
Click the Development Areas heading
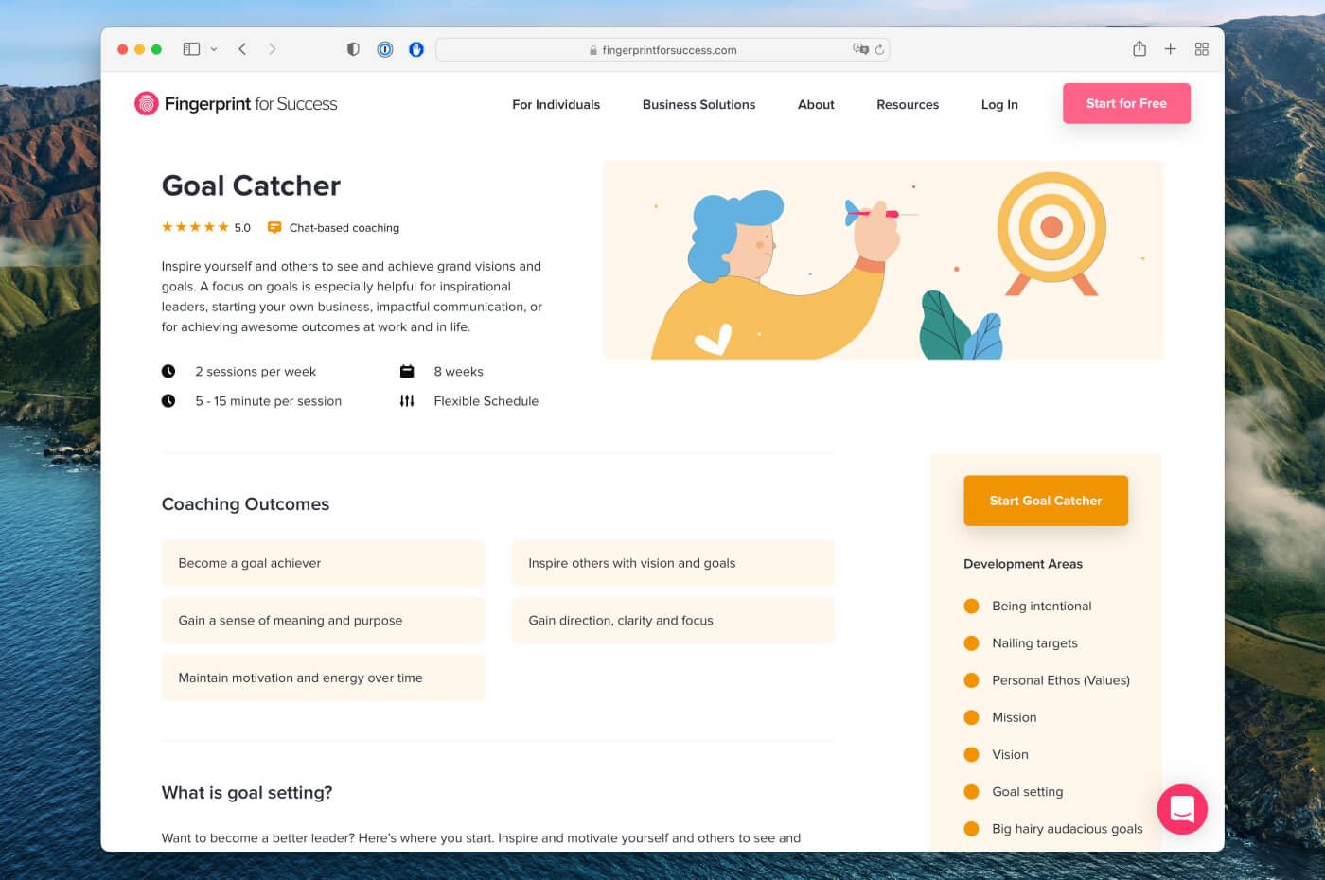click(1023, 564)
